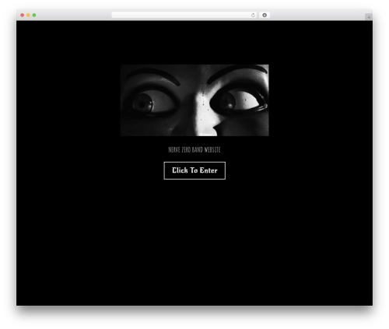The height and width of the screenshot is (329, 389).
Task: Click the "Click To Enter" button
Action: [194, 170]
